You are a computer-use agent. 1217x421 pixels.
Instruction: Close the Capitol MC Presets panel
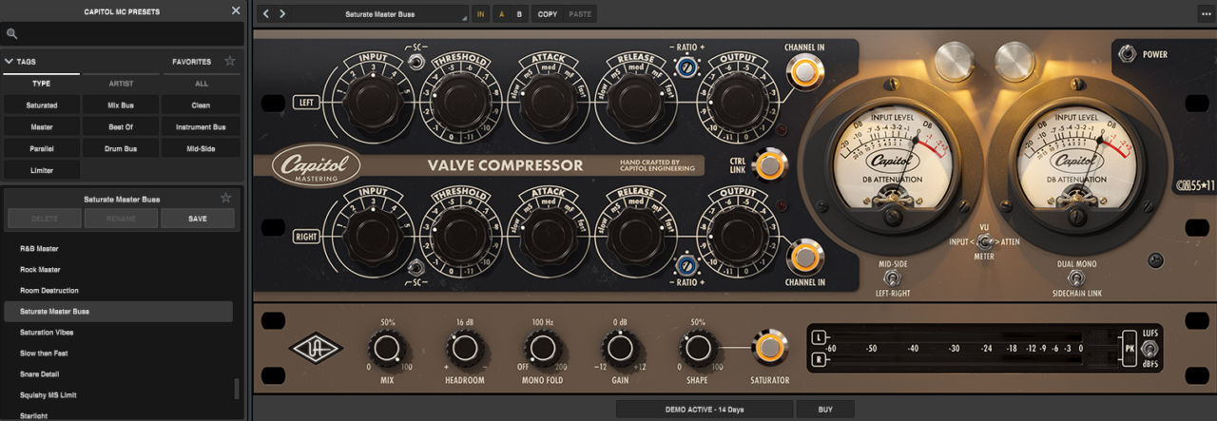click(x=236, y=11)
